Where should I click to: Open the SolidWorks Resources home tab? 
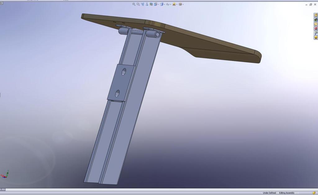tap(316, 15)
